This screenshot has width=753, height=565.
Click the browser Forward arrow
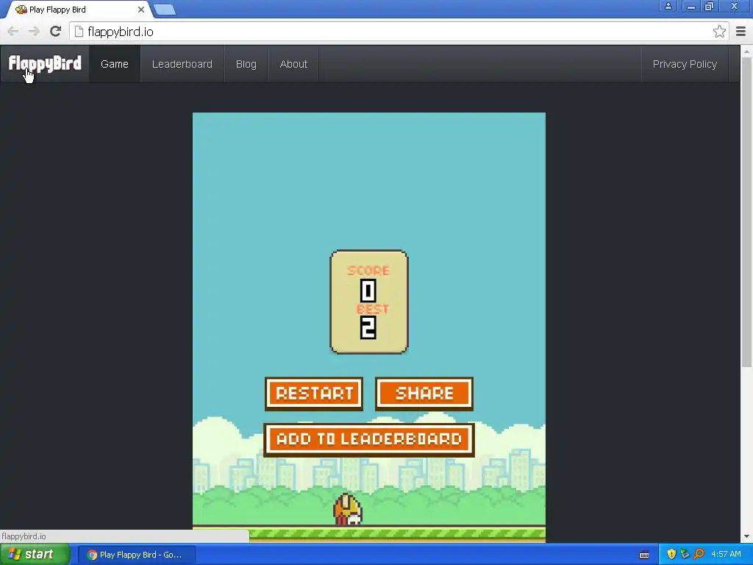coord(34,32)
